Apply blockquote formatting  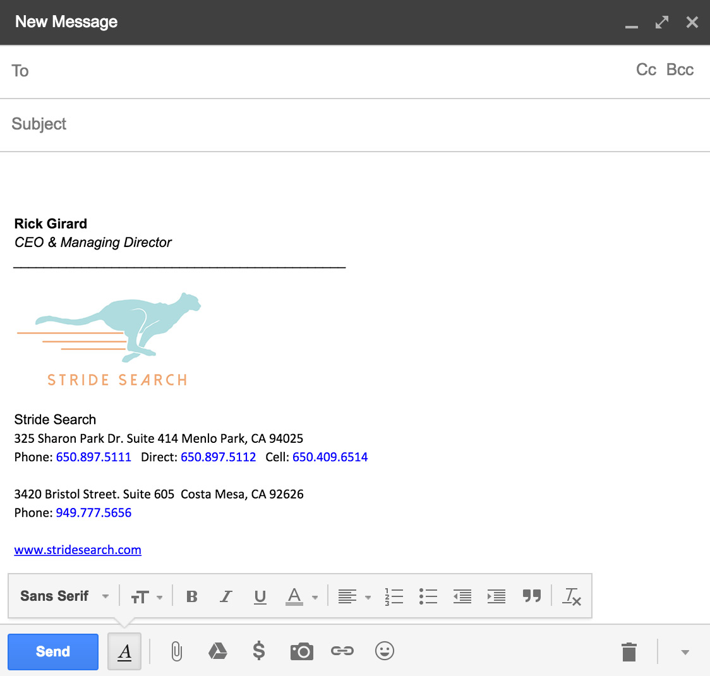click(x=532, y=596)
